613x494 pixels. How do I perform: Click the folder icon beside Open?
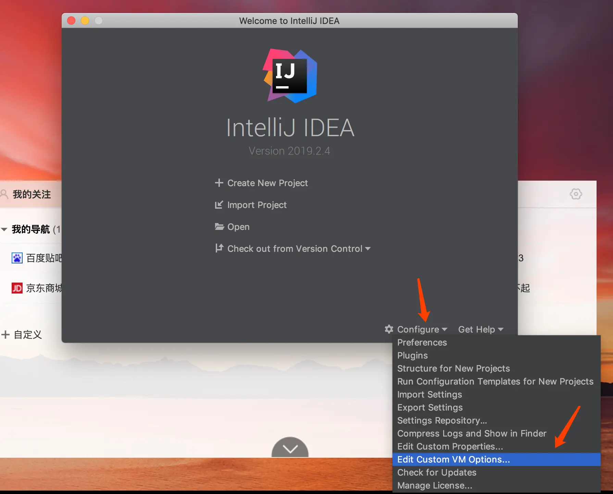coord(219,226)
